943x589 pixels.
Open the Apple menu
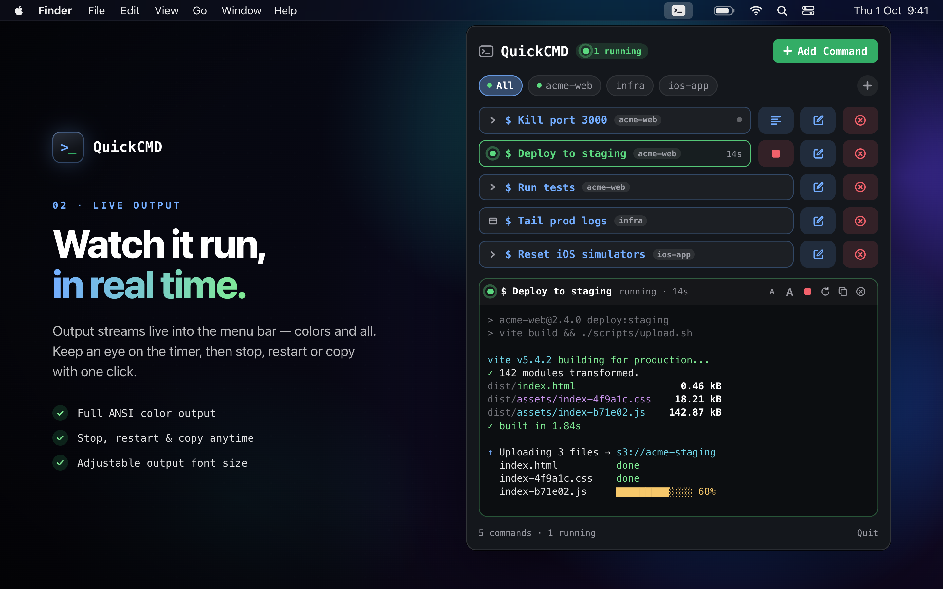pos(19,10)
